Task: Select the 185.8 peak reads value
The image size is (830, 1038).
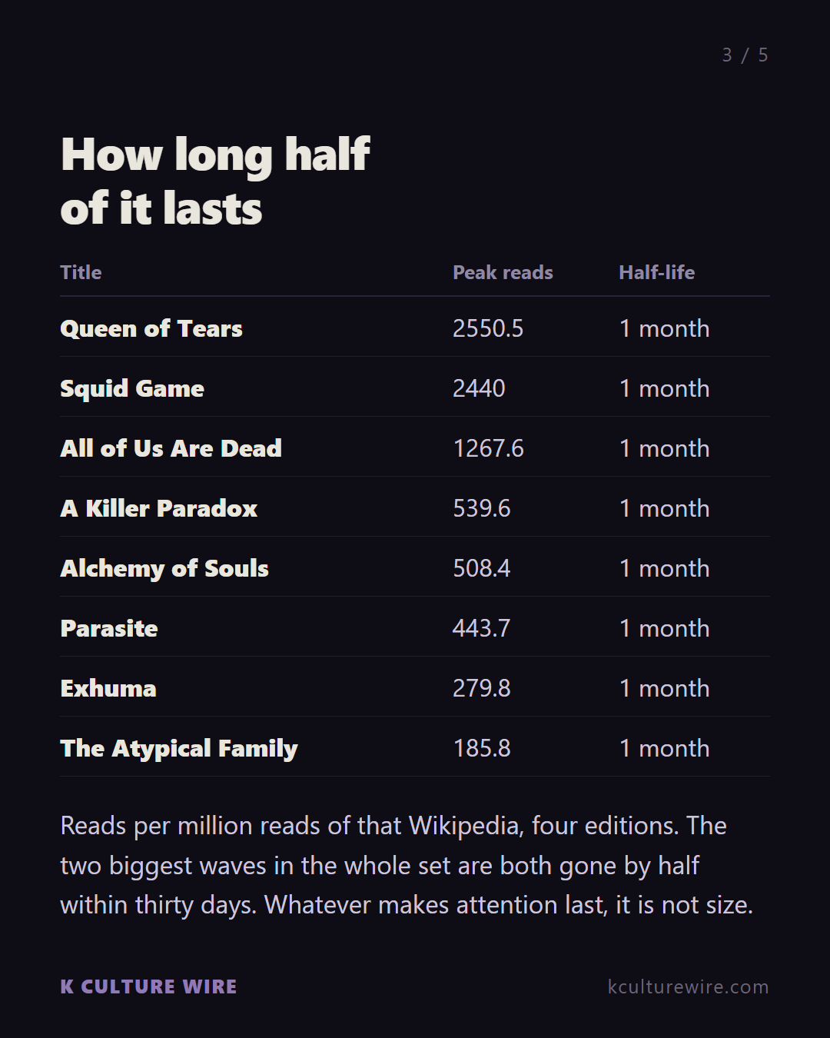Action: point(482,748)
